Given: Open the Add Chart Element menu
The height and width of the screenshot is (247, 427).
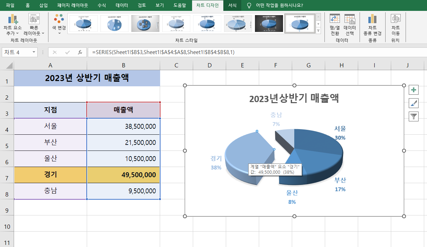Looking at the screenshot, I should 13,25.
